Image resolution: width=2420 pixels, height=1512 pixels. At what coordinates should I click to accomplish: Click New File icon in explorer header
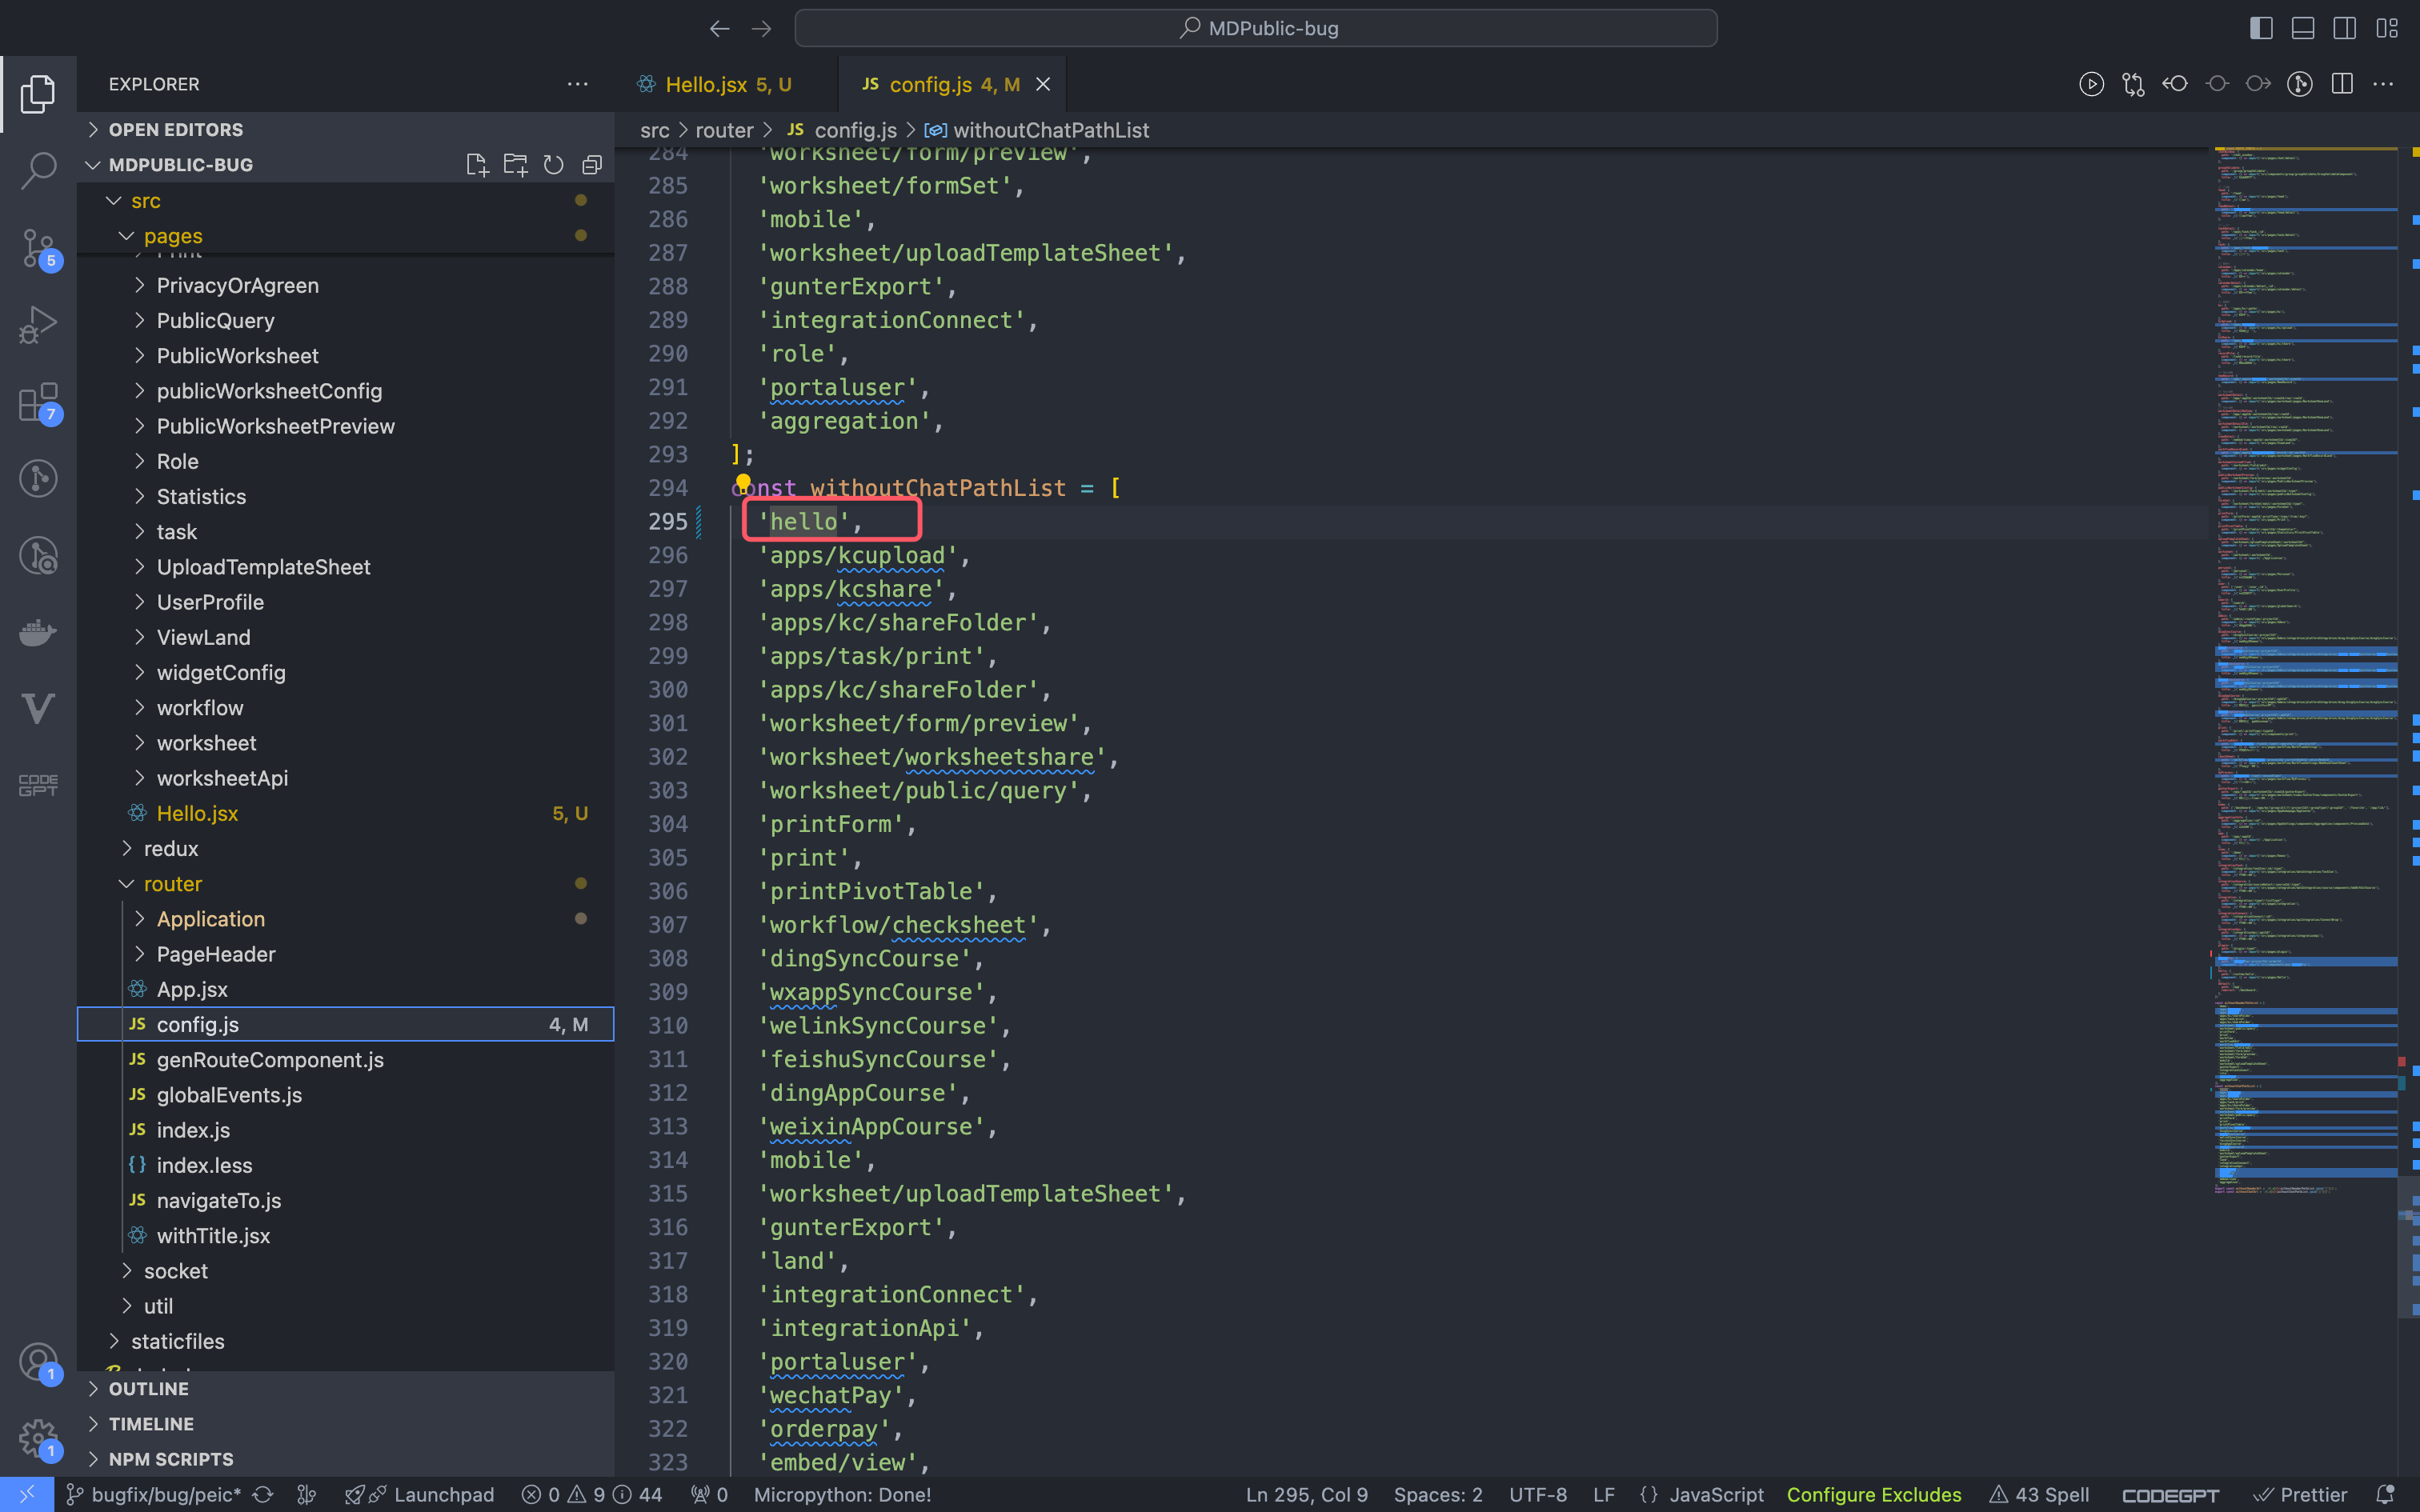pos(477,165)
